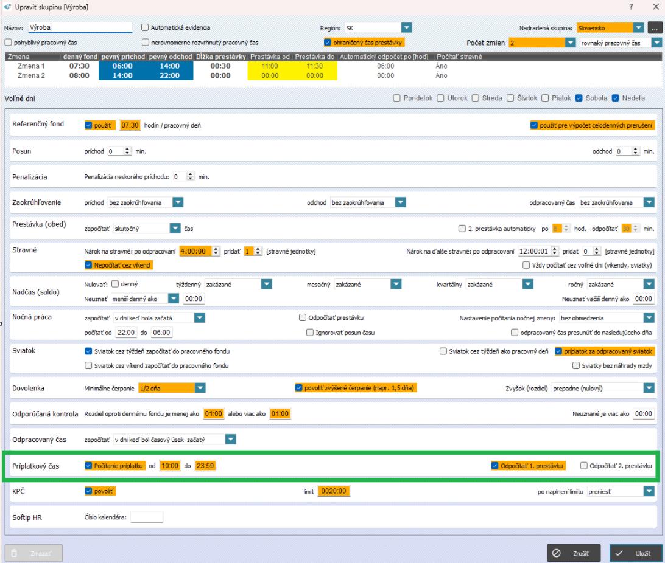Mark Pondelok as a free day
665x563 pixels.
[x=398, y=98]
